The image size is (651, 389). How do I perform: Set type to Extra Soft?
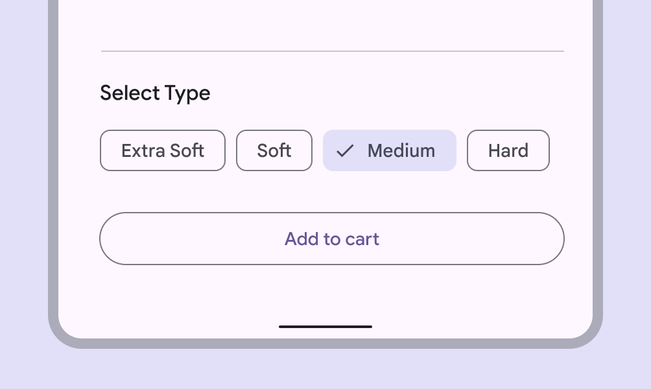pos(163,150)
